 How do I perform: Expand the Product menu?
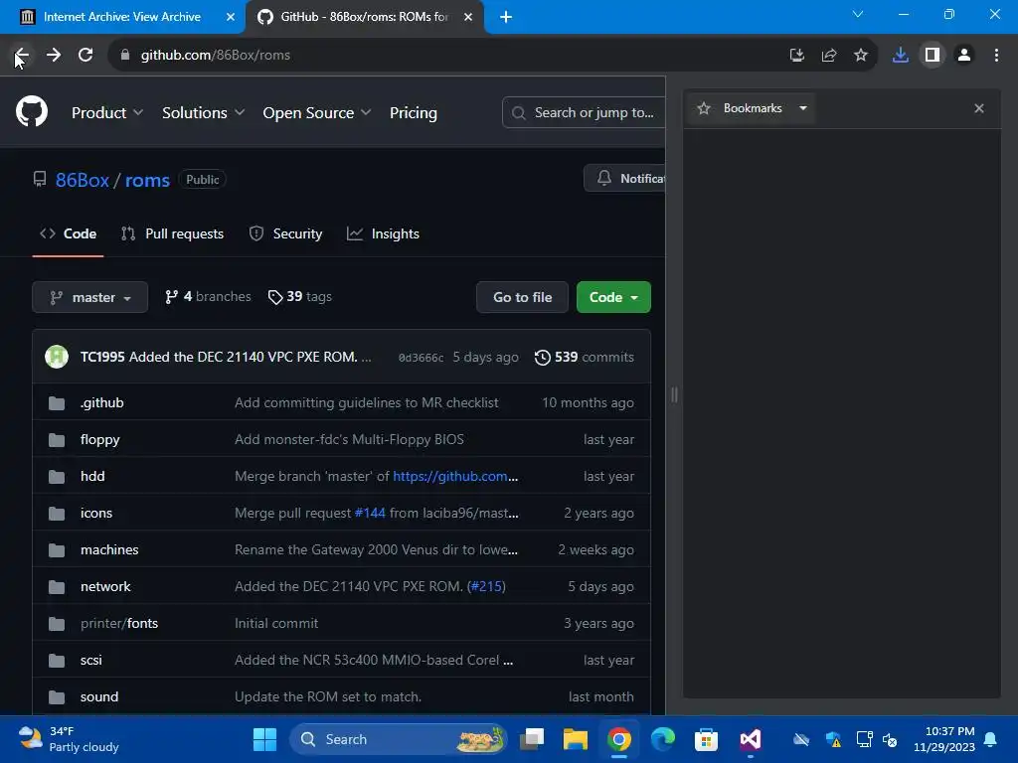pyautogui.click(x=107, y=113)
